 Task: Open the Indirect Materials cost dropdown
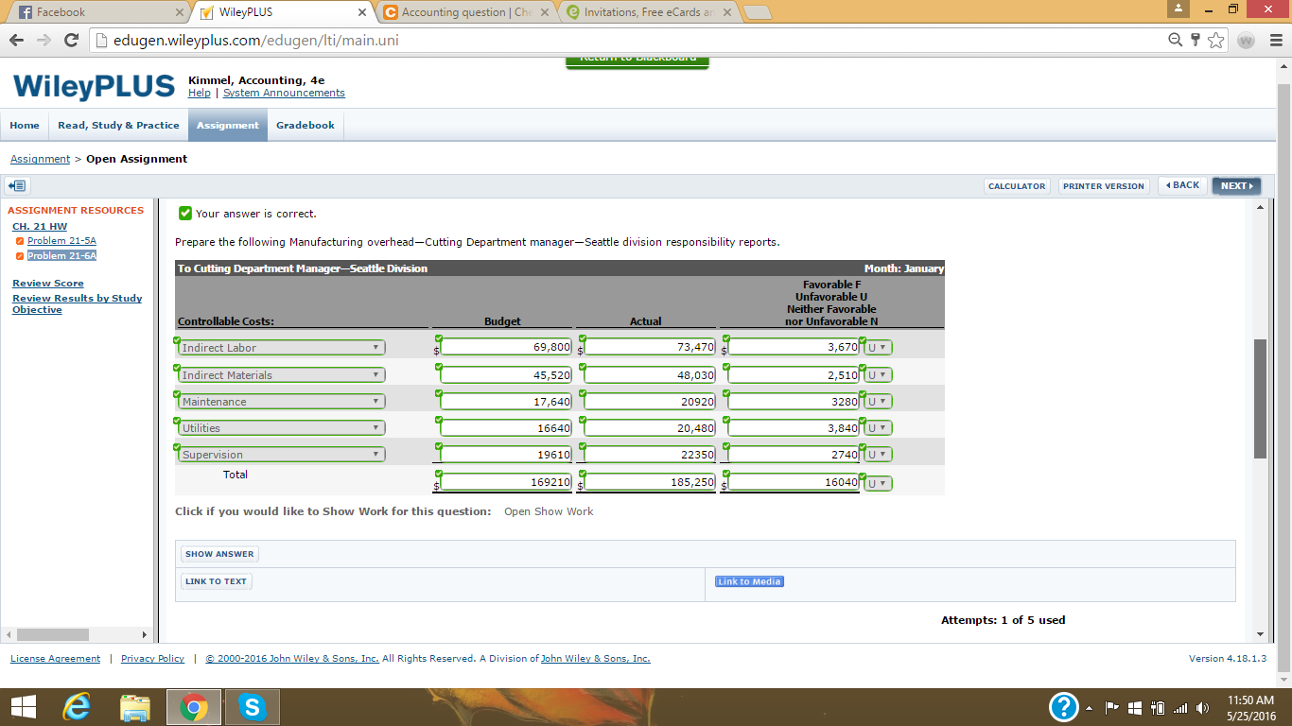(282, 375)
